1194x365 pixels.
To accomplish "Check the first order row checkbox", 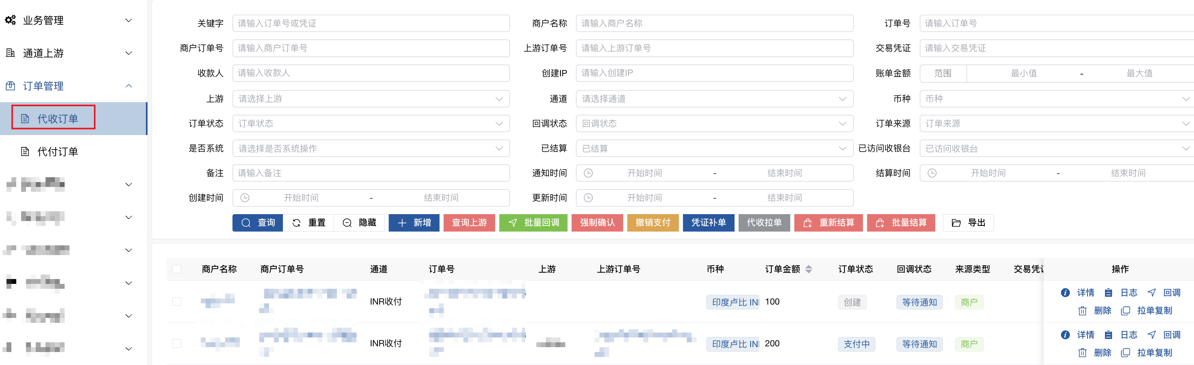I will pyautogui.click(x=177, y=302).
